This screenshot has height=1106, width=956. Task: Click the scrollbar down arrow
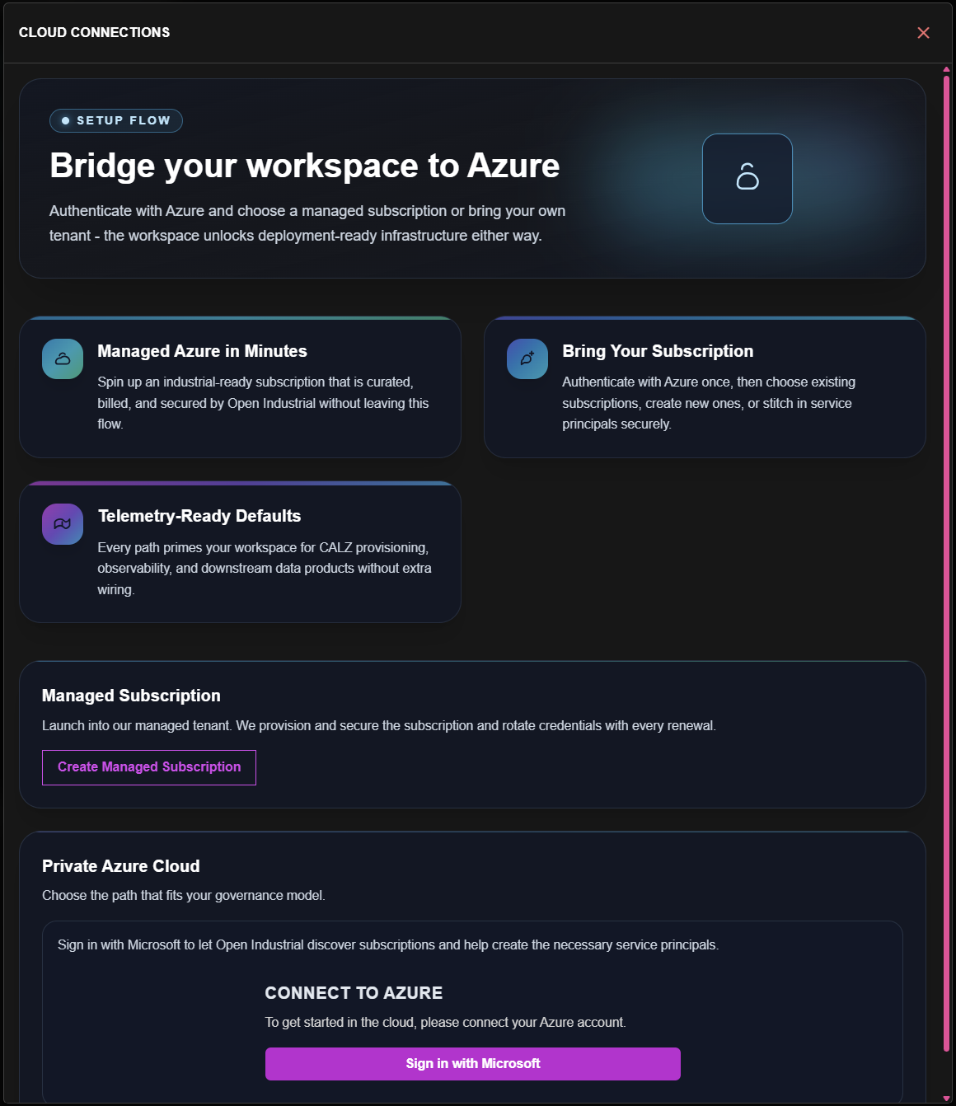(x=946, y=1099)
